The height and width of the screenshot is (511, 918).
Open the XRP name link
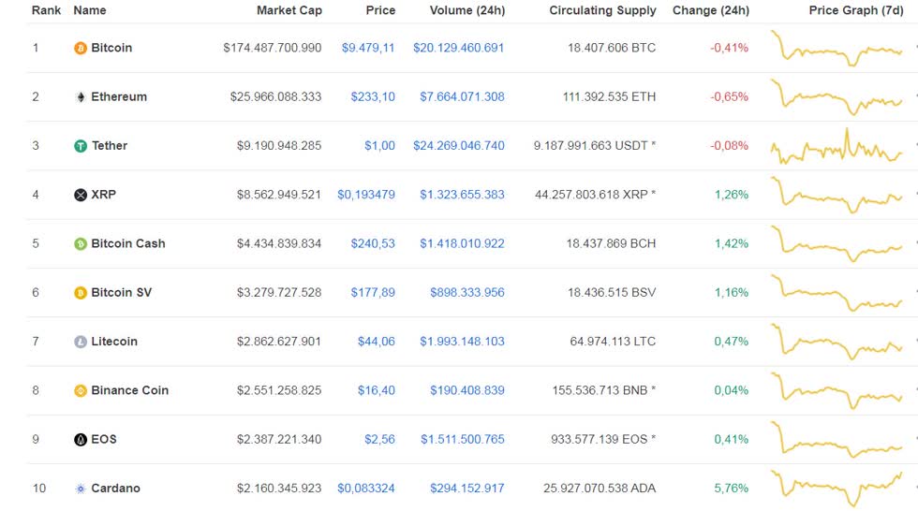click(103, 195)
